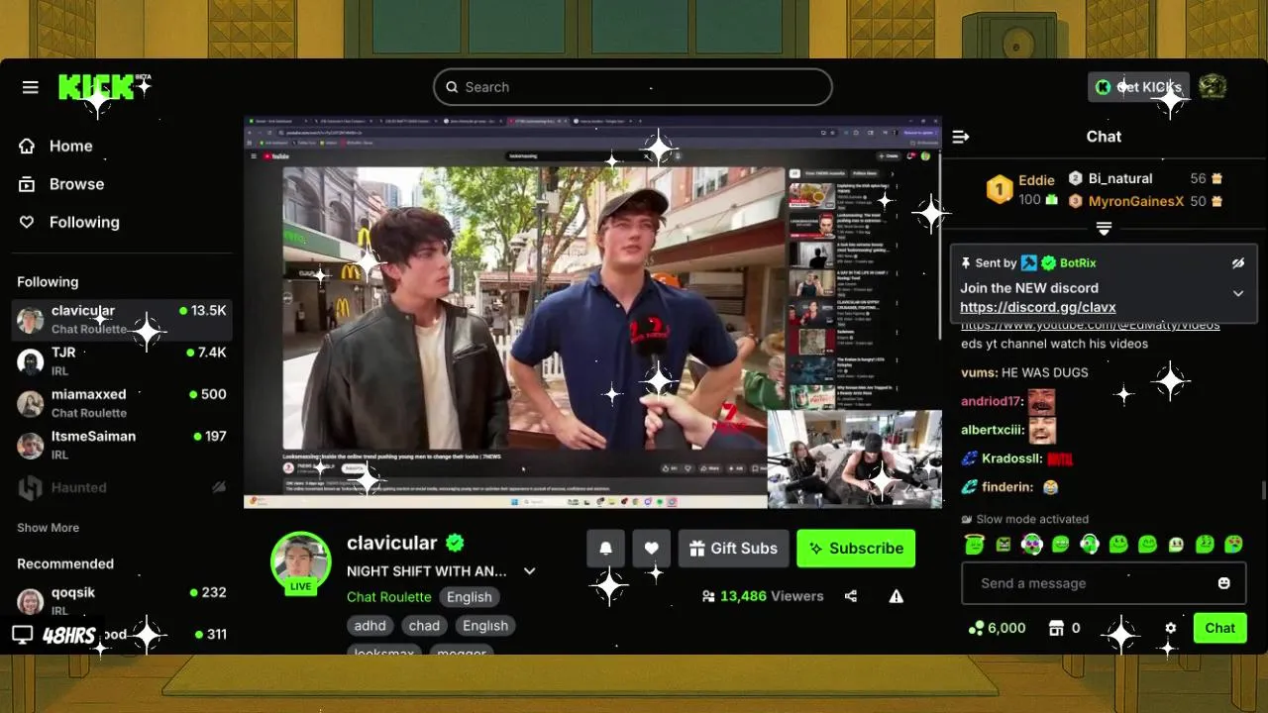Viewport: 1268px width, 713px height.
Task: Open Browse in the sidebar
Action: tap(76, 184)
